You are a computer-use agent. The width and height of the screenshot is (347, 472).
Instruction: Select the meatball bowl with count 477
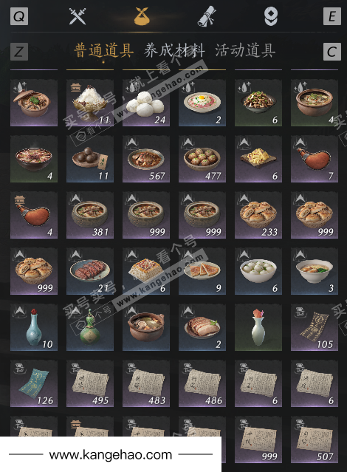pyautogui.click(x=202, y=159)
